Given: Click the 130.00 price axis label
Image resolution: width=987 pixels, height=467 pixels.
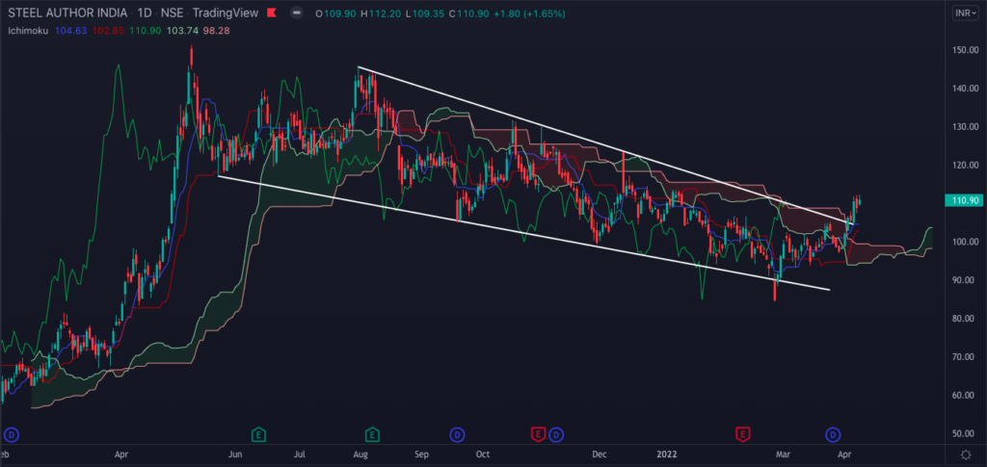Looking at the screenshot, I should 967,126.
